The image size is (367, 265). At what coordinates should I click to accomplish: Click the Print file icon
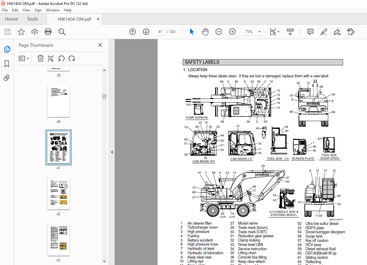click(48, 32)
